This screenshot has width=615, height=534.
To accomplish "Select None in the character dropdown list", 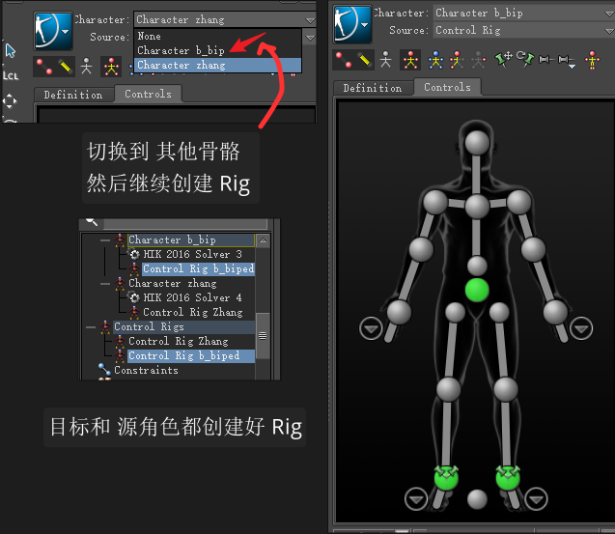I will tap(150, 37).
